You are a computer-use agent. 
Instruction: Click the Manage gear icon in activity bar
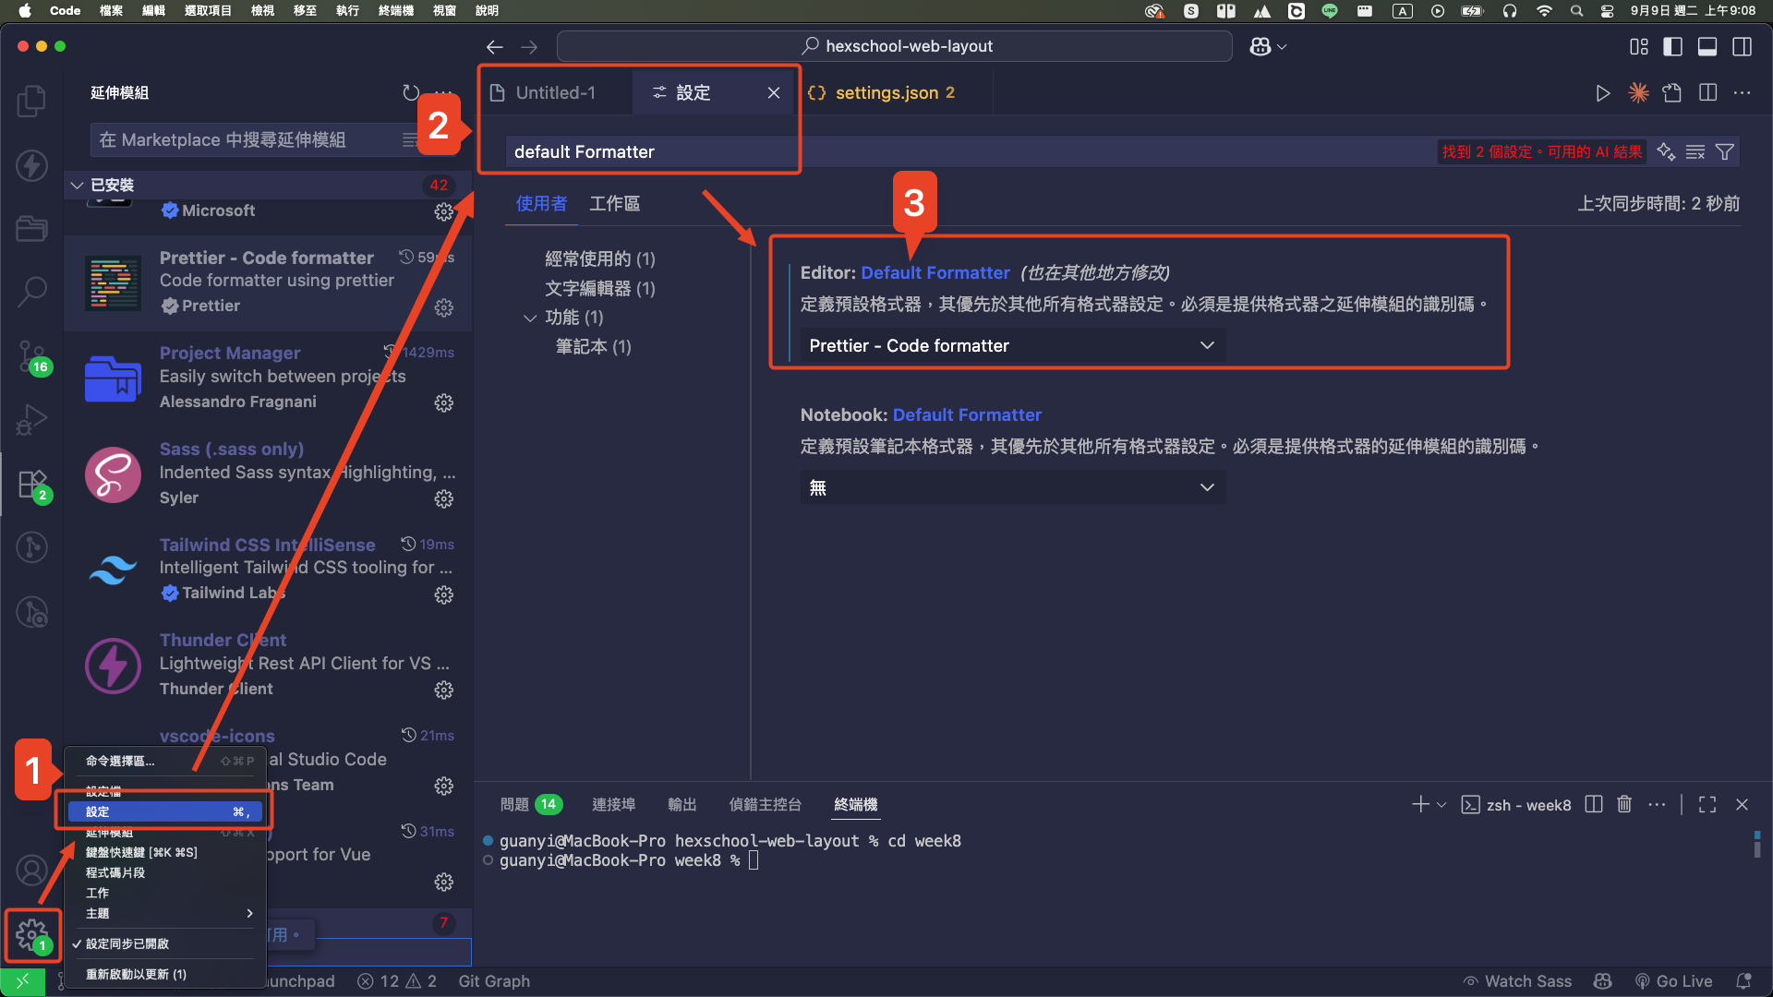click(31, 934)
